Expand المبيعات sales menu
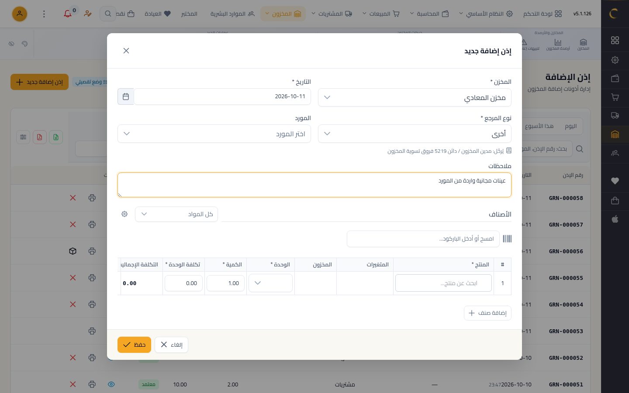Image resolution: width=629 pixels, height=393 pixels. [x=381, y=14]
